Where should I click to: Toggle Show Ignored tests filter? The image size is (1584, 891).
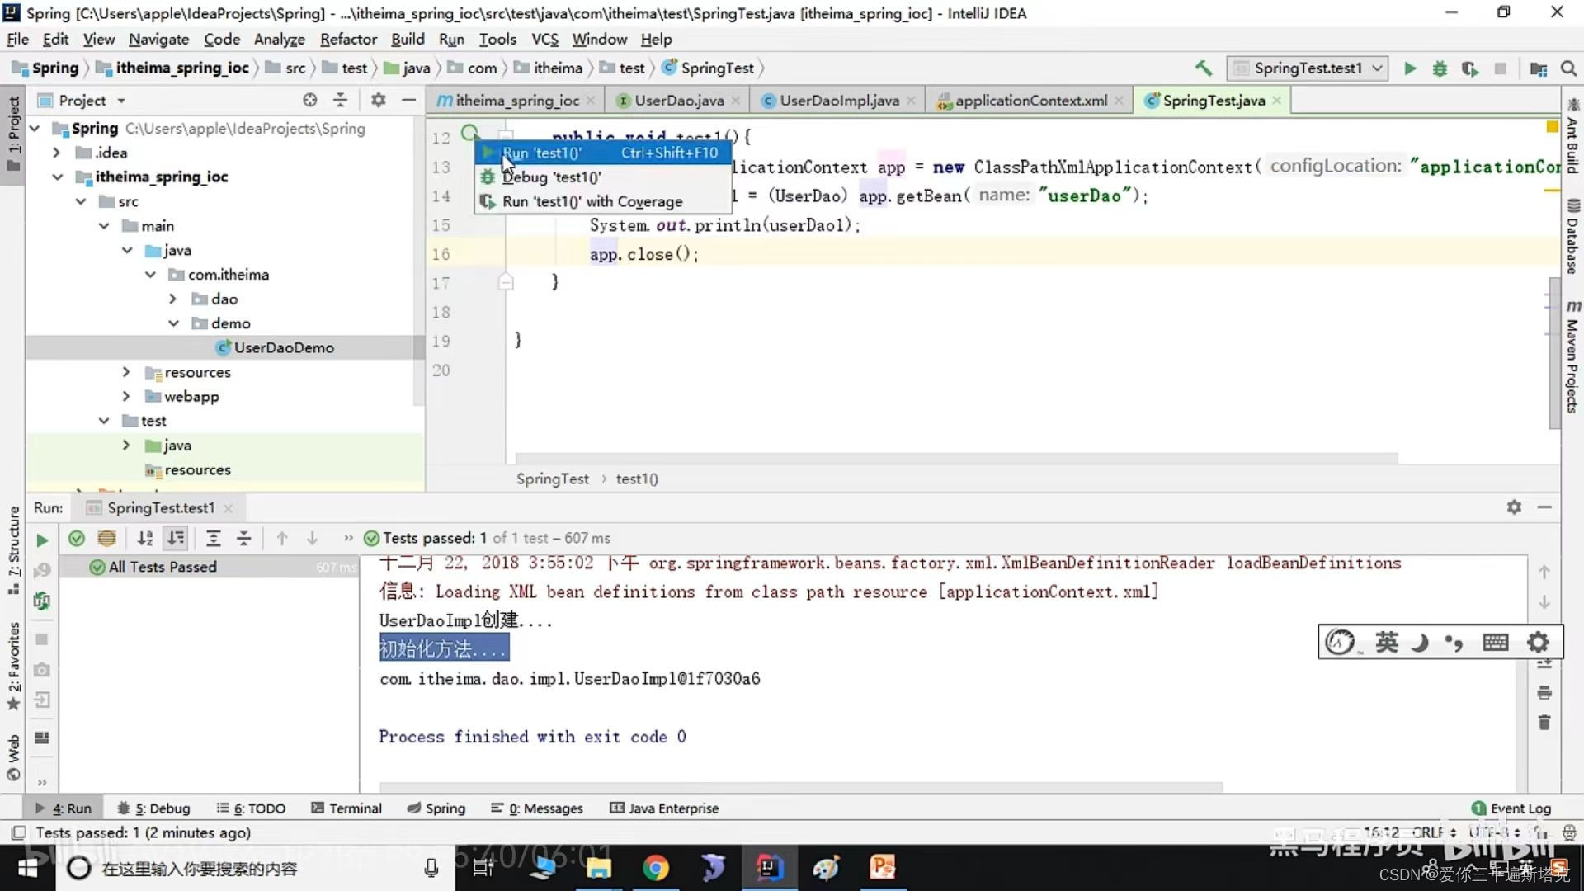106,538
